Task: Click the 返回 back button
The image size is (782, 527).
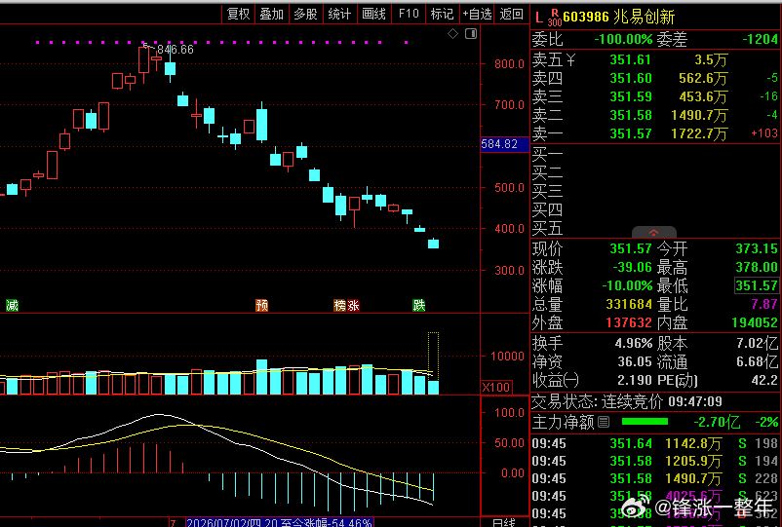Action: (512, 14)
